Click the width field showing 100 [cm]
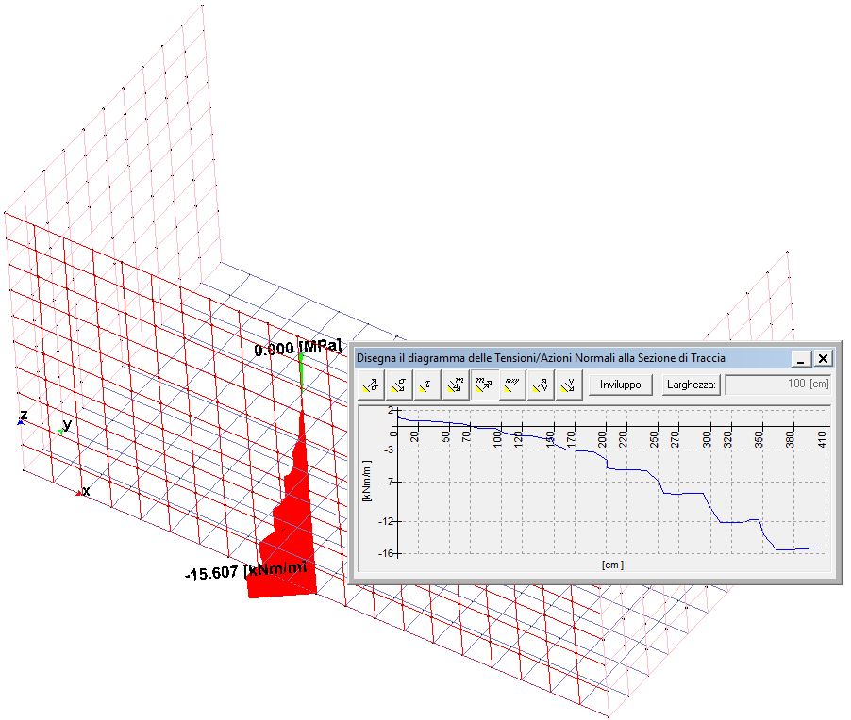The height and width of the screenshot is (720, 851). [x=777, y=384]
